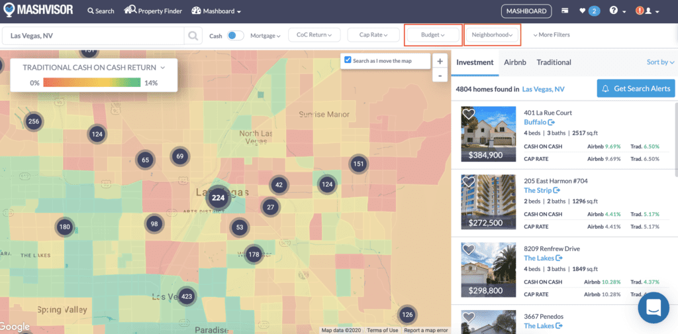This screenshot has width=678, height=334.
Task: Open the Neighborhood filter dropdown
Action: click(x=492, y=35)
